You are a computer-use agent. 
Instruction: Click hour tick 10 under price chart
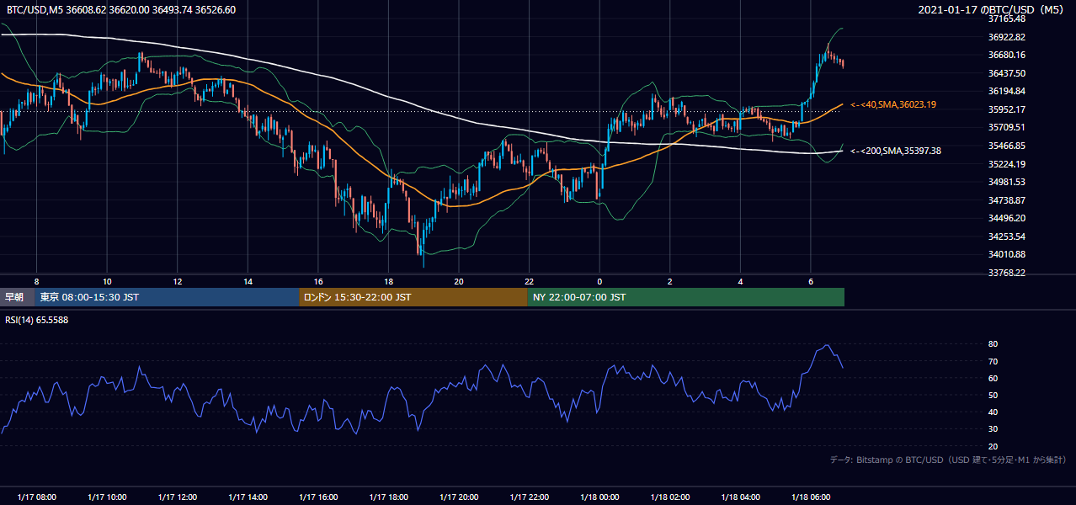(107, 281)
